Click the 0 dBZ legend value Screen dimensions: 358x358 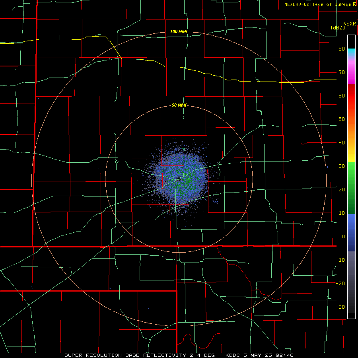tap(343, 237)
